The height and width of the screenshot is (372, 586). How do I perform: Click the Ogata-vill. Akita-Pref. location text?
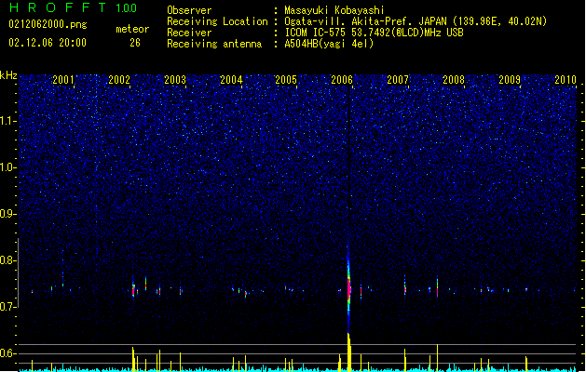416,21
